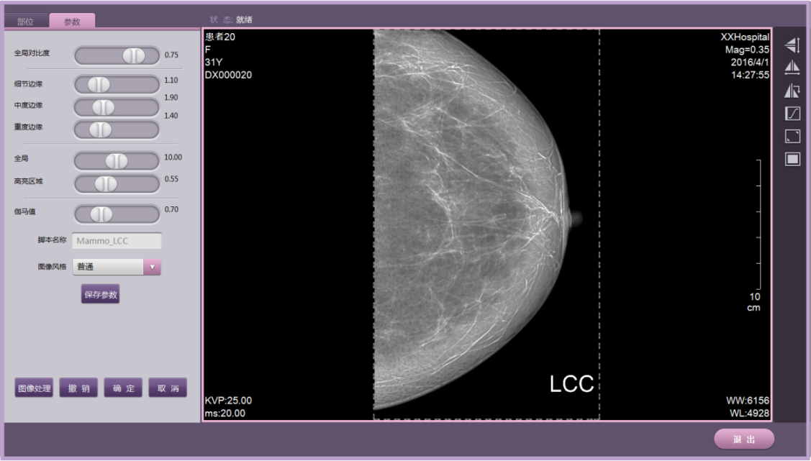Viewport: 811px width, 461px height.
Task: Click the 细节边缘 slider handle
Action: coord(99,84)
